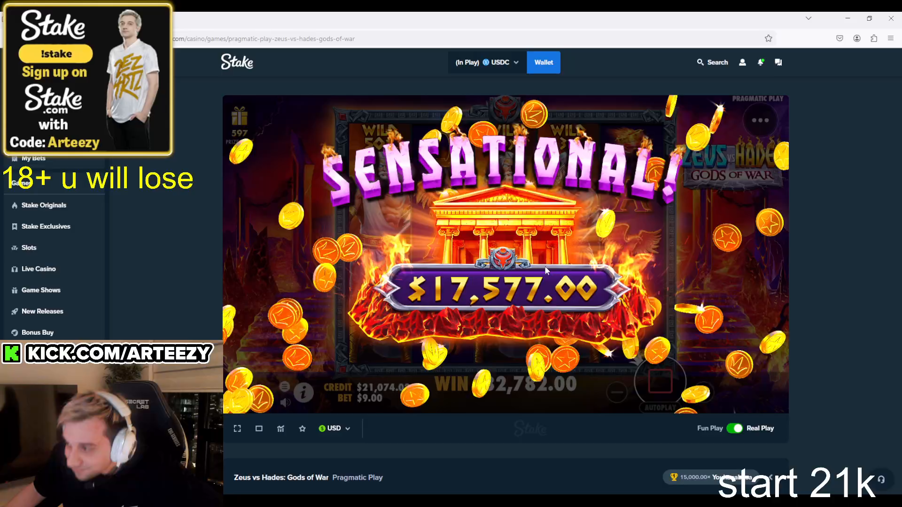Open the browser account icon
The image size is (902, 507).
[857, 38]
